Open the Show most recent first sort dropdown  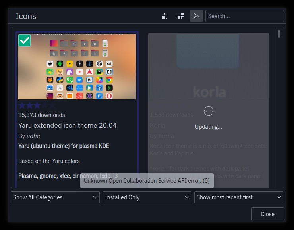click(238, 197)
